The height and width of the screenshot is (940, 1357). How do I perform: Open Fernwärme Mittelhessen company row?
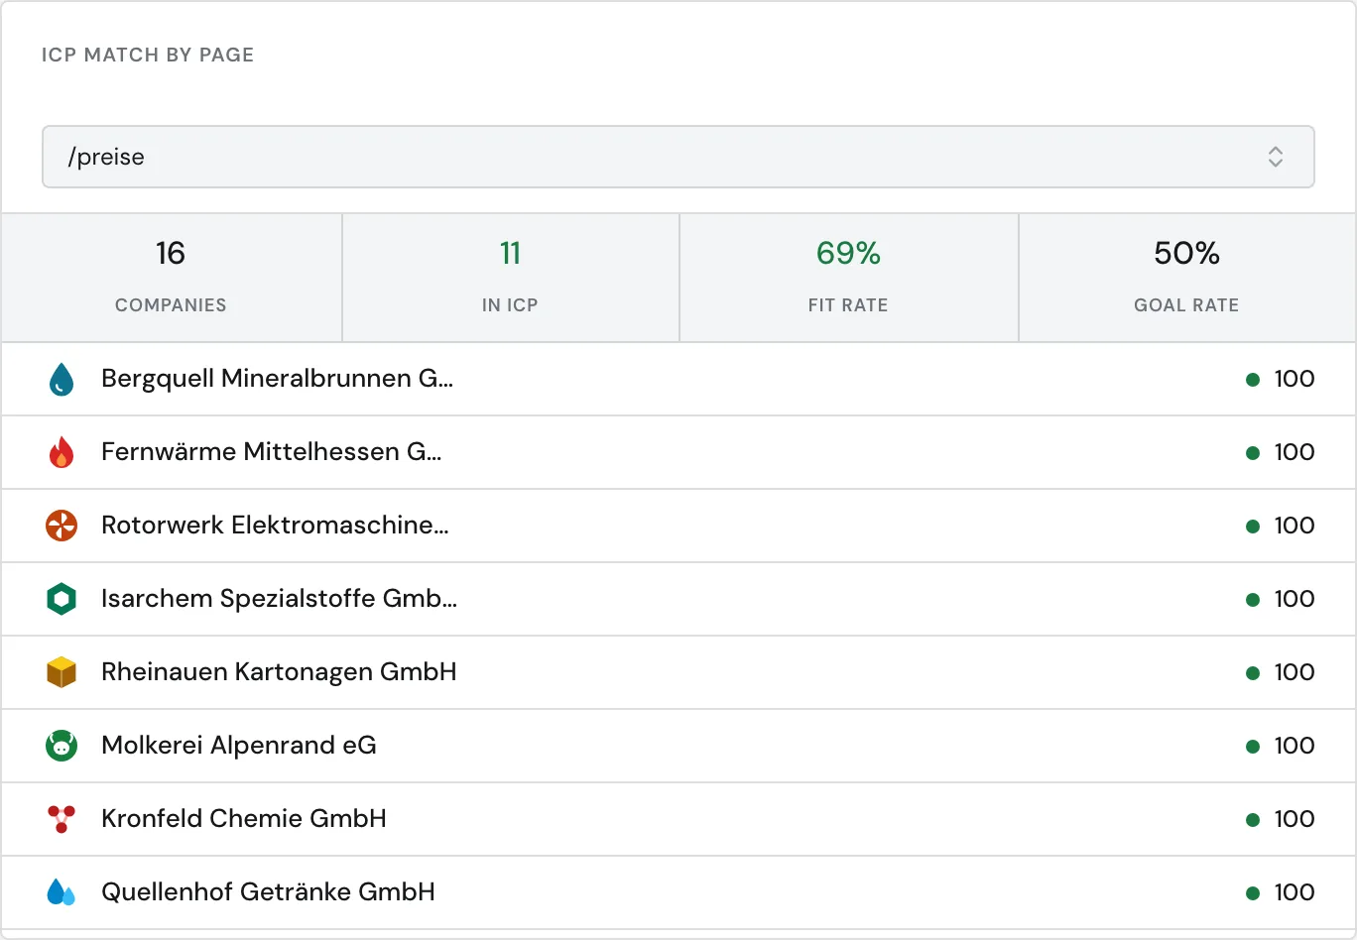pyautogui.click(x=678, y=452)
